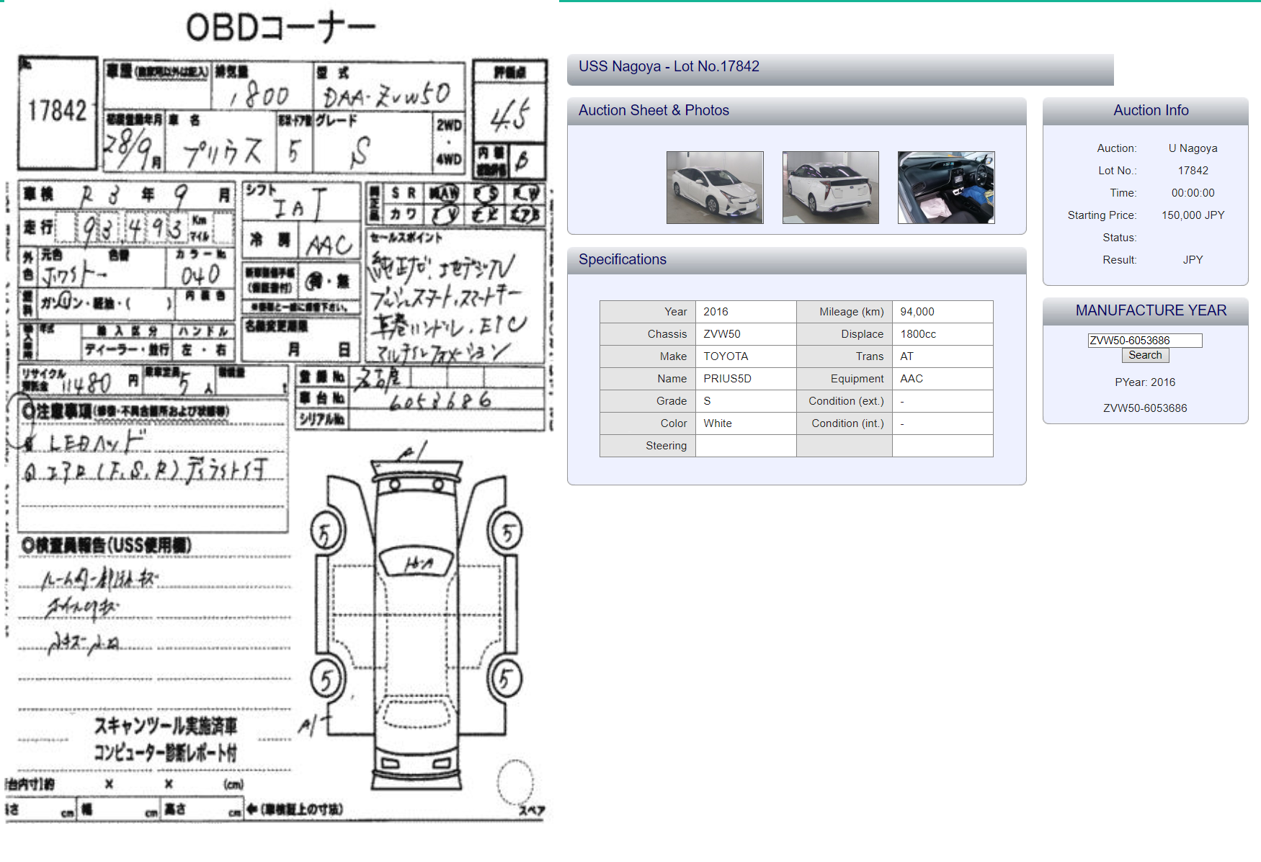Select the Name value 'PRIUS5D'
The height and width of the screenshot is (862, 1261).
pyautogui.click(x=727, y=379)
